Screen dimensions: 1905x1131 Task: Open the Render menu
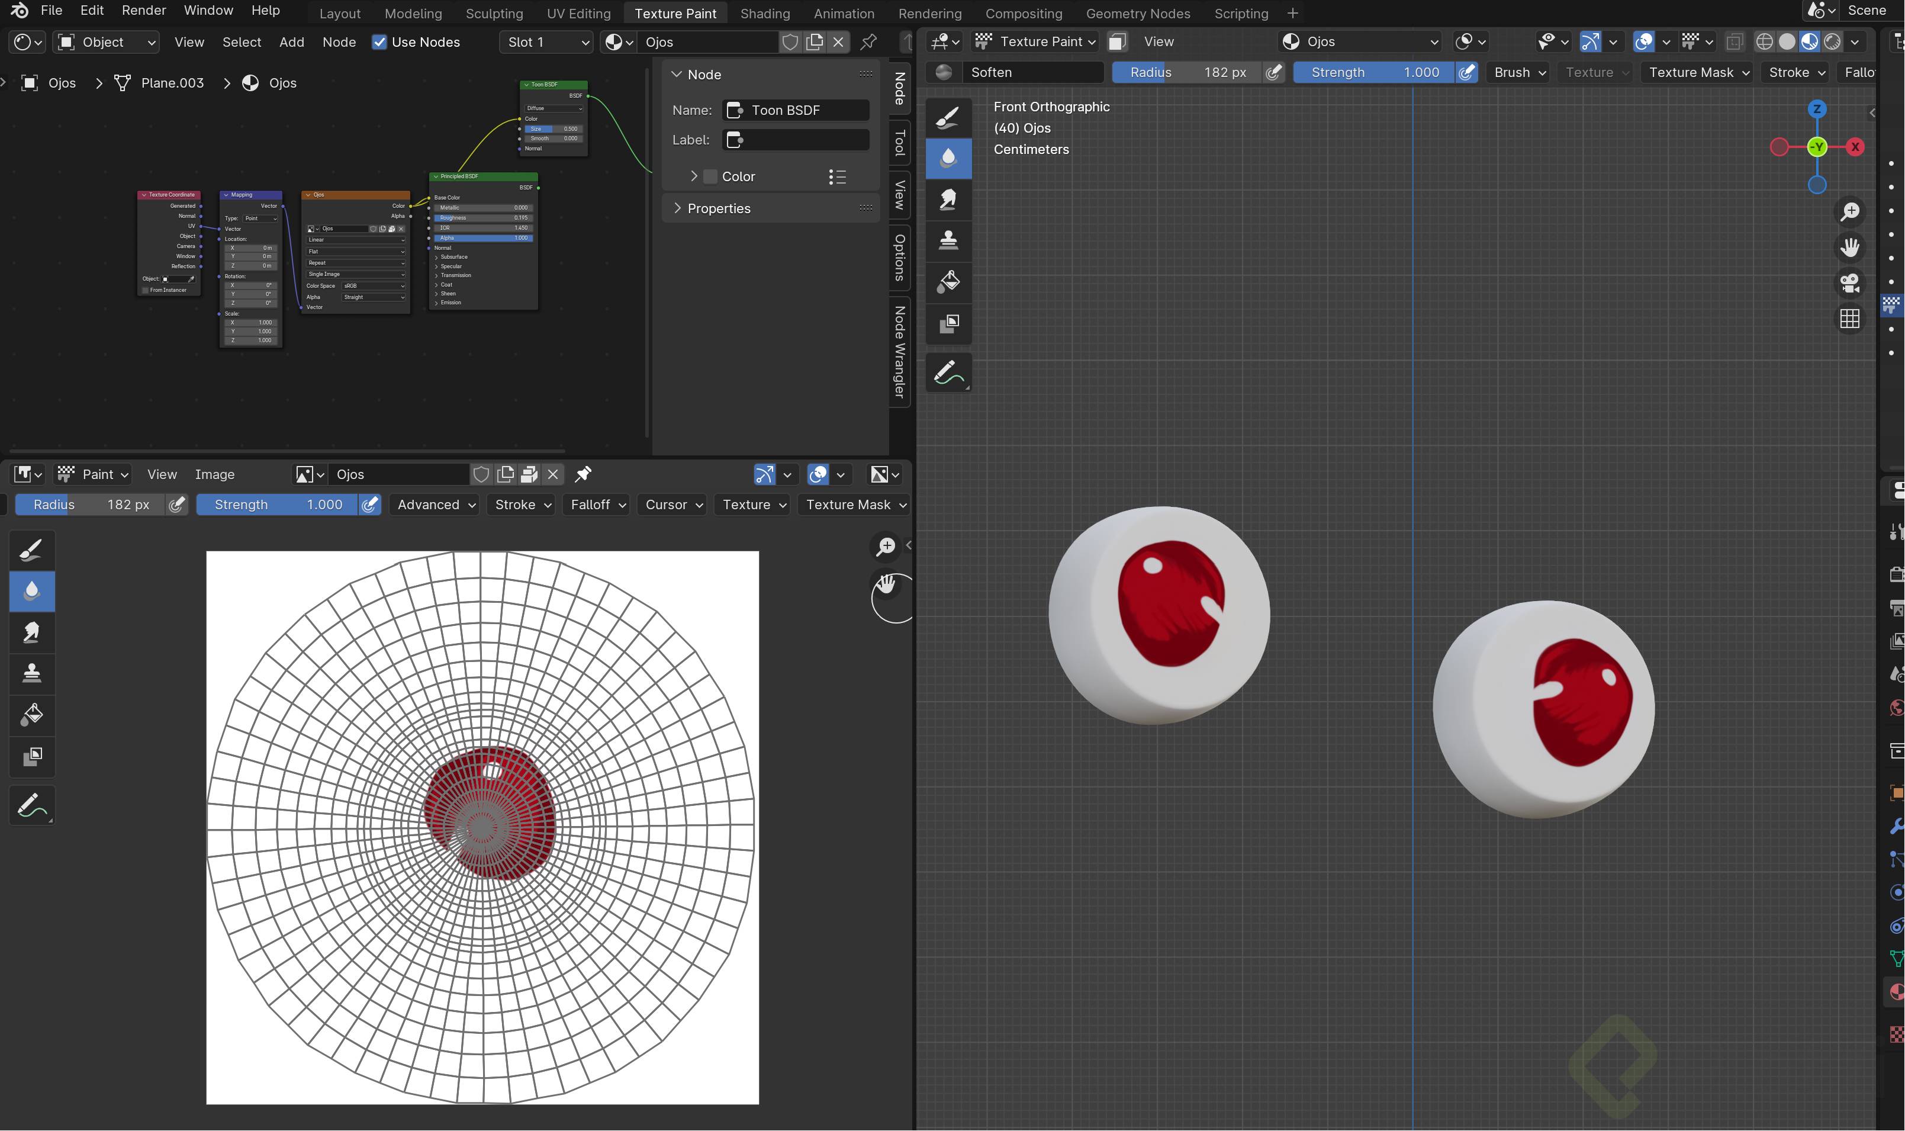[143, 11]
